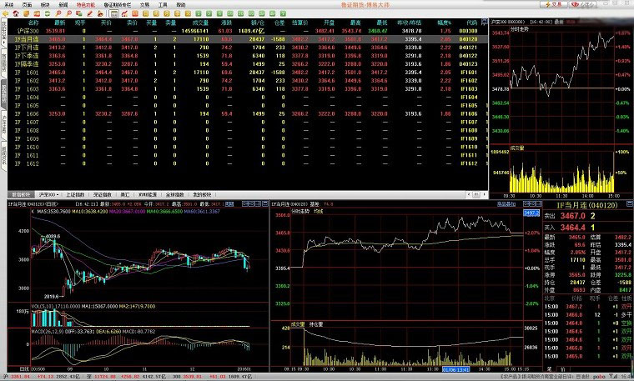Image resolution: width=634 pixels, height=381 pixels.
Task: Switch to the NYMEX能源 tab
Action: coord(148,195)
